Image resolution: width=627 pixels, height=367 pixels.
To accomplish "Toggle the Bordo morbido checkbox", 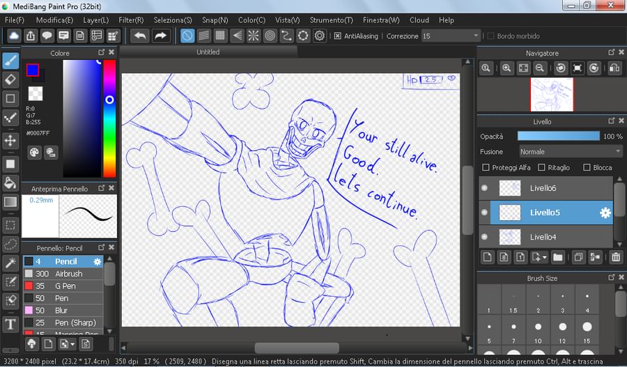I will pyautogui.click(x=490, y=36).
